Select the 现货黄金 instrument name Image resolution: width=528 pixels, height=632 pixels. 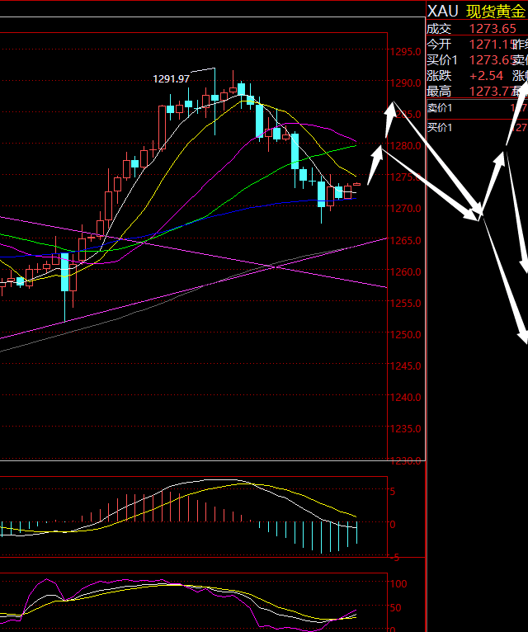[496, 12]
